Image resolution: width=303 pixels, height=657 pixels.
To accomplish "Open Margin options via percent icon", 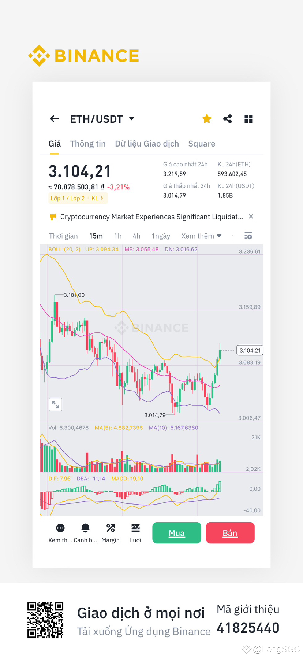I will (110, 528).
